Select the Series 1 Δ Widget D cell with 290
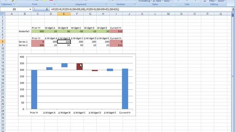This screenshot has width=235, height=132. pos(90,41)
